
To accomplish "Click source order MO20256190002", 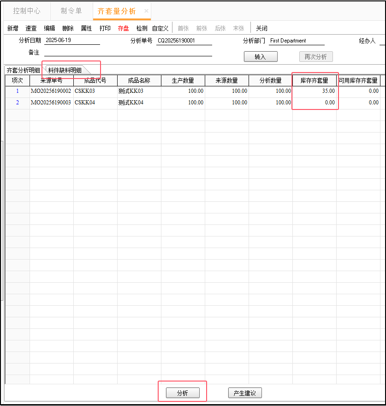I will pos(51,91).
